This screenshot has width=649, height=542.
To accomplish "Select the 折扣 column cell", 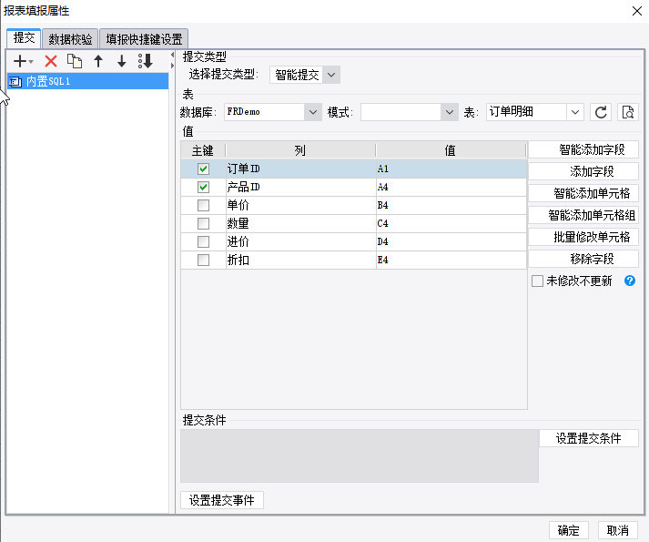I will [300, 260].
